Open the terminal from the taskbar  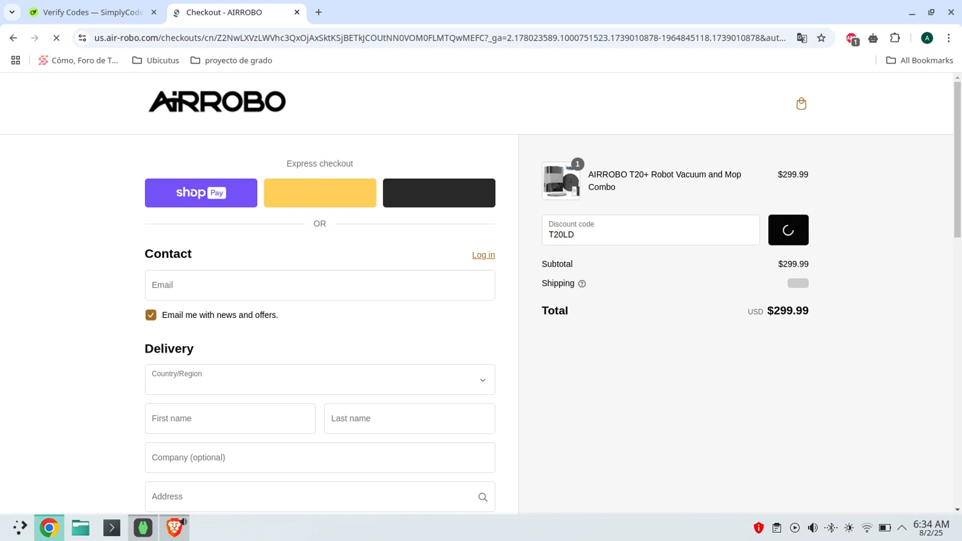click(x=112, y=528)
